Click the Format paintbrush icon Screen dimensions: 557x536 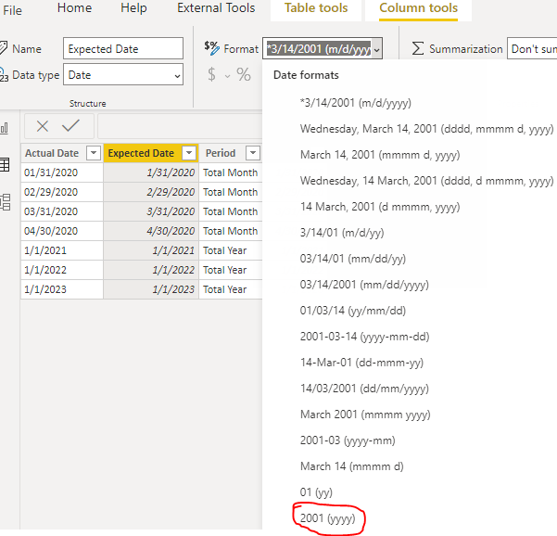click(211, 48)
